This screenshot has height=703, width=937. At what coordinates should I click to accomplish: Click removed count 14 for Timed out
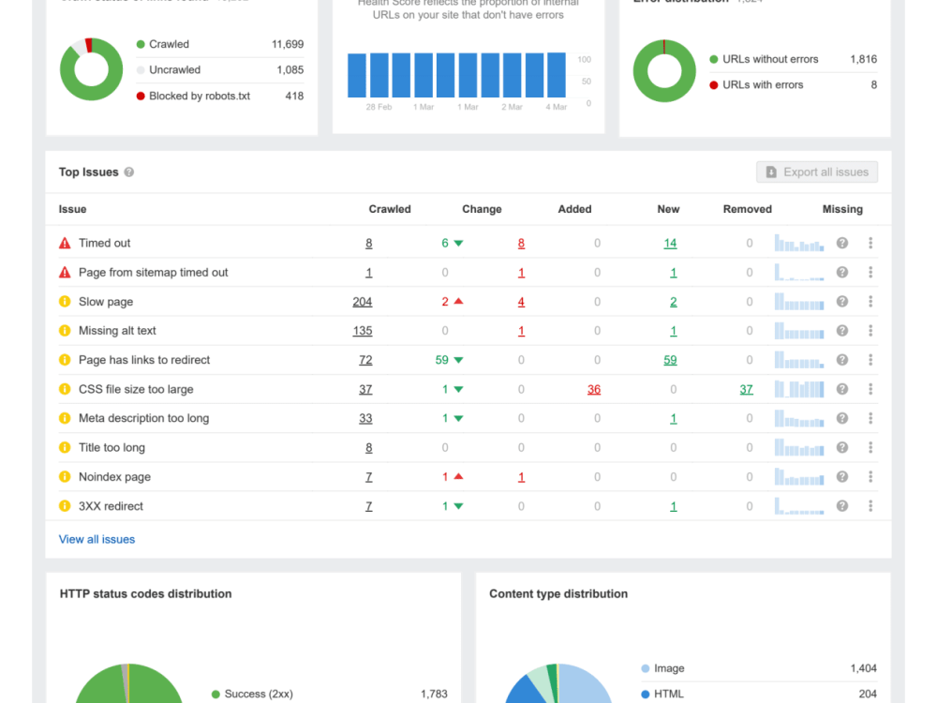[x=670, y=244]
